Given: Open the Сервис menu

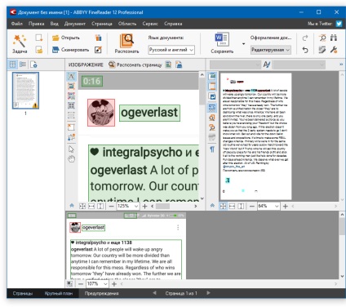Looking at the screenshot, I should click(x=150, y=24).
